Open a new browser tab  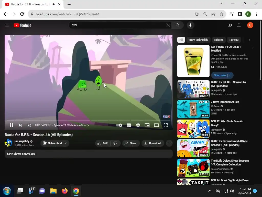coord(69,4)
